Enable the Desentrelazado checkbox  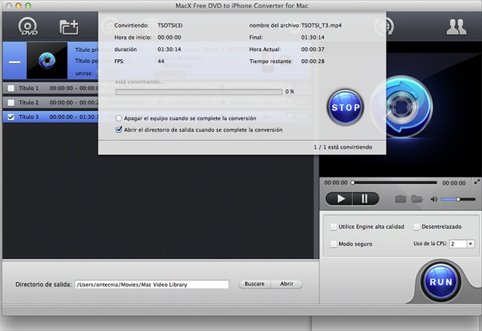(417, 227)
